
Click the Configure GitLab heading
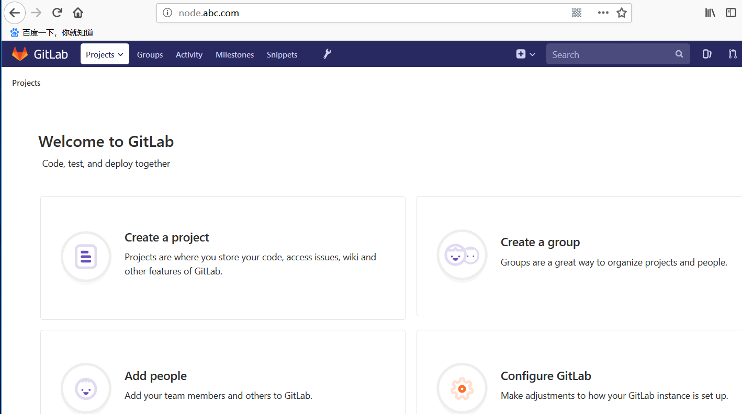(546, 376)
